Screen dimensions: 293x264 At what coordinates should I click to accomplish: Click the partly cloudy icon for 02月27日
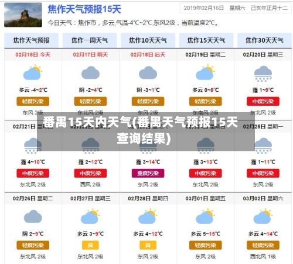tap(90, 216)
